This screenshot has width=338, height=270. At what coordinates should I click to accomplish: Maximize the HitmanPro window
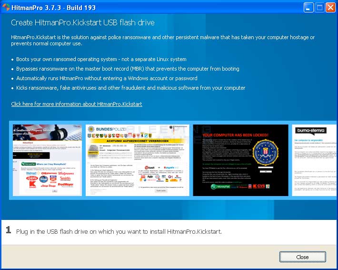coord(319,8)
